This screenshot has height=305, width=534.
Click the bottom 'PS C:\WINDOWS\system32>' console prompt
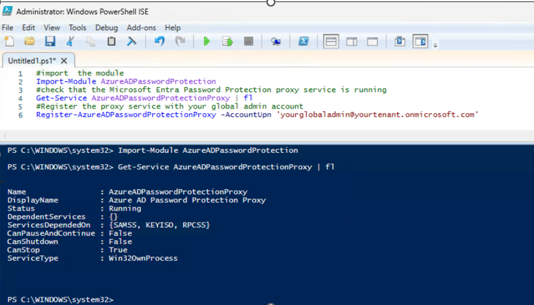60,300
